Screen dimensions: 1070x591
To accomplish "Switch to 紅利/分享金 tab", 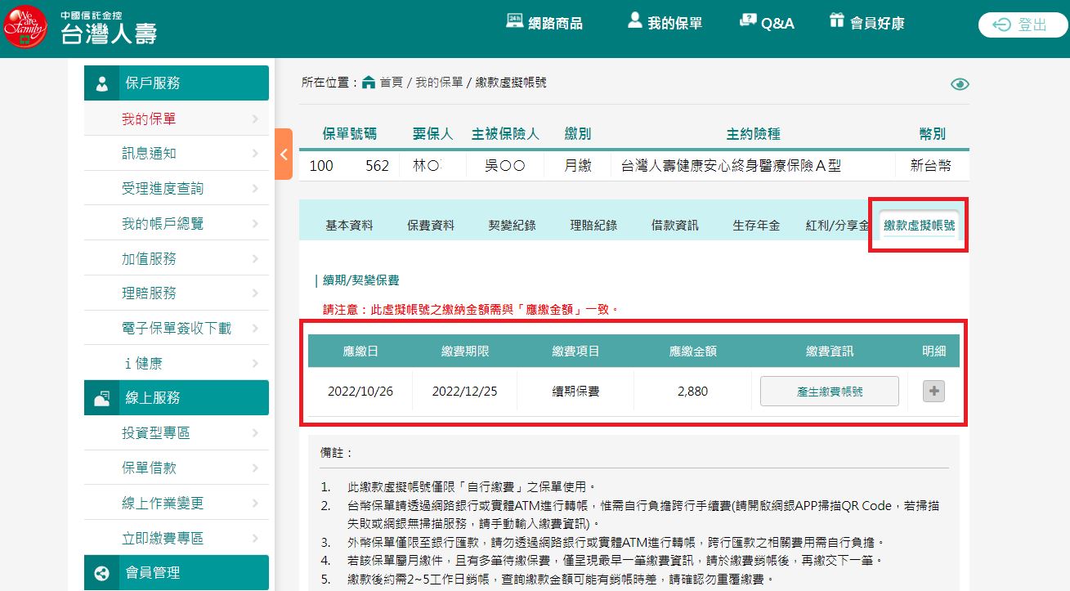I will click(837, 225).
